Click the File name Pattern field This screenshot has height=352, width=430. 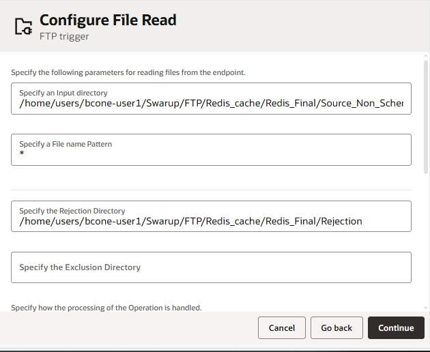[212, 154]
